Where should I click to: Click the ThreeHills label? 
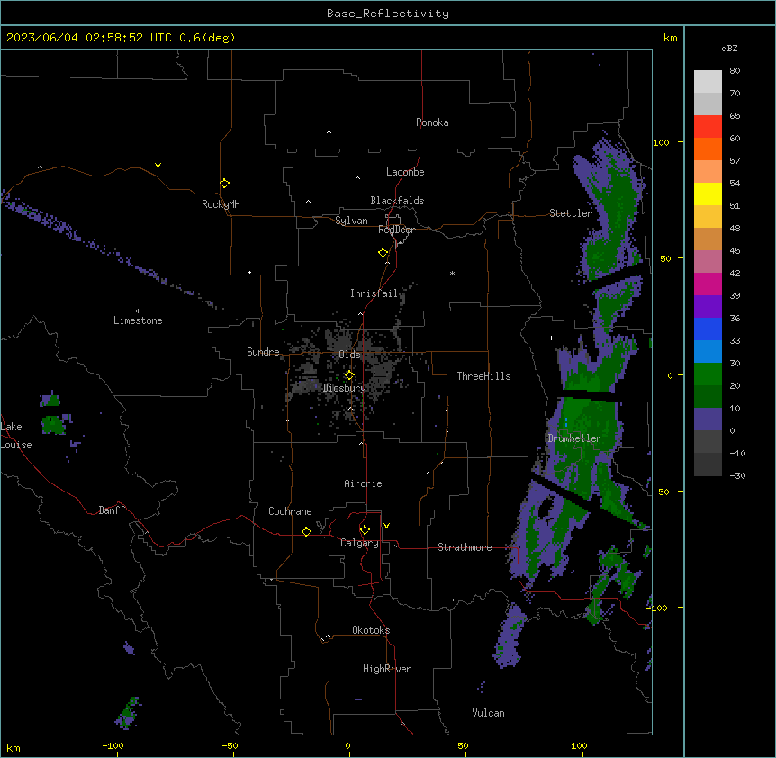[x=483, y=376]
